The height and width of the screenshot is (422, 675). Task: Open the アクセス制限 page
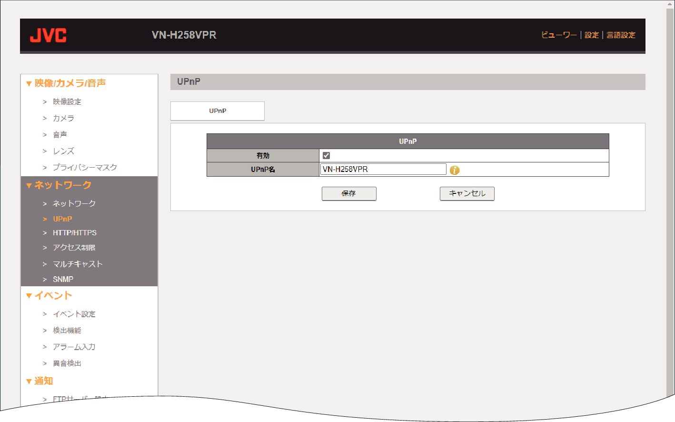(x=74, y=248)
